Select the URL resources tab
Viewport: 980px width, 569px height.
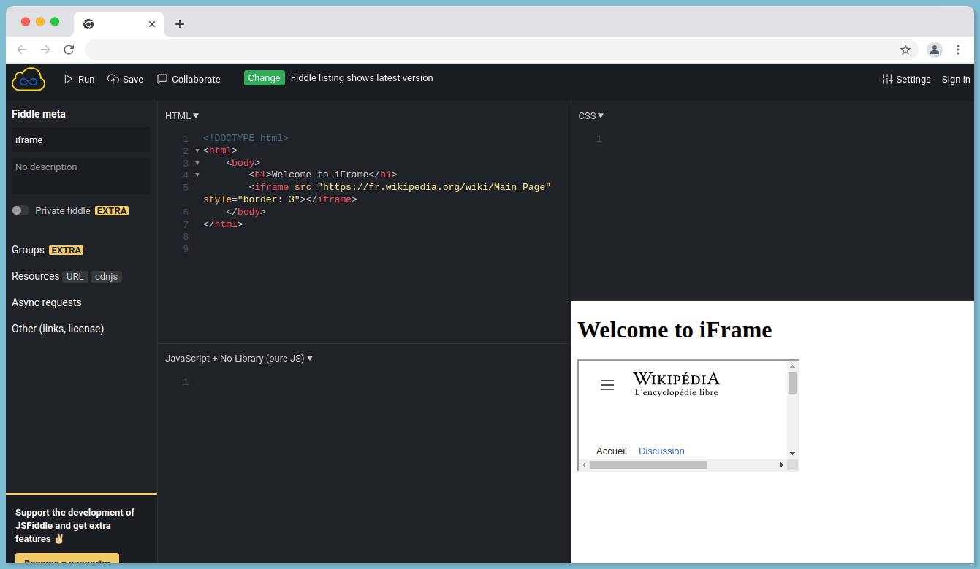pyautogui.click(x=75, y=276)
